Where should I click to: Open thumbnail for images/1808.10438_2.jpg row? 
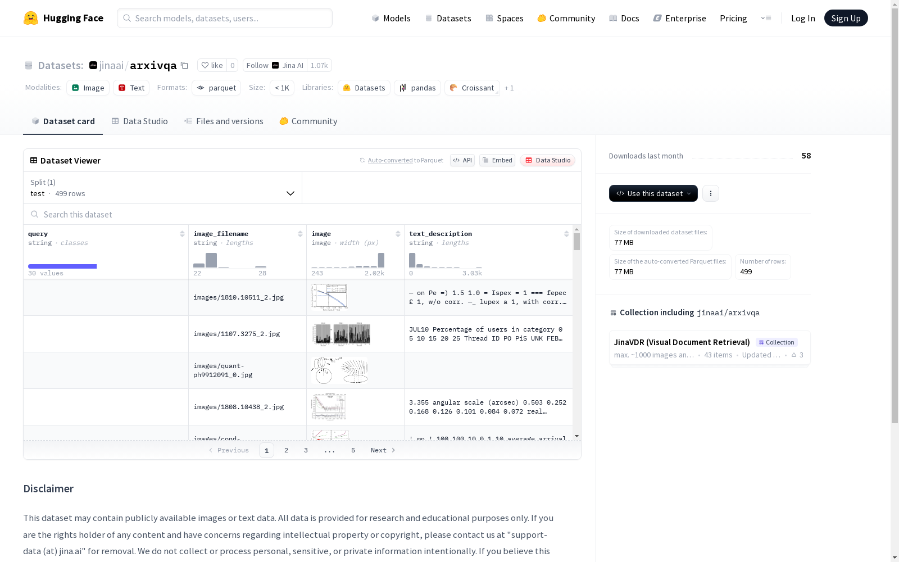[x=329, y=407]
